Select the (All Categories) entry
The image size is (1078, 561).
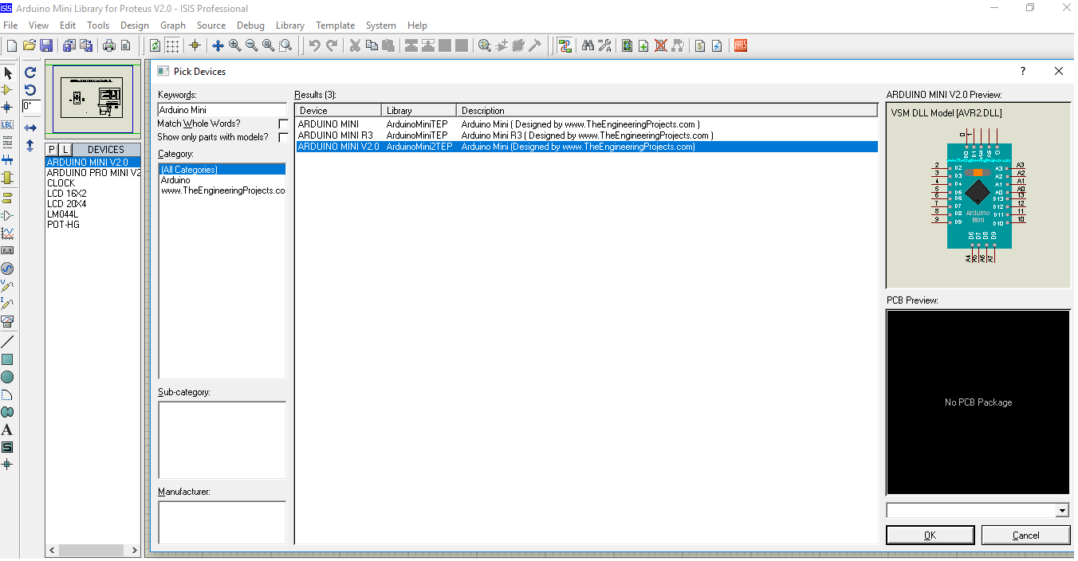click(222, 170)
